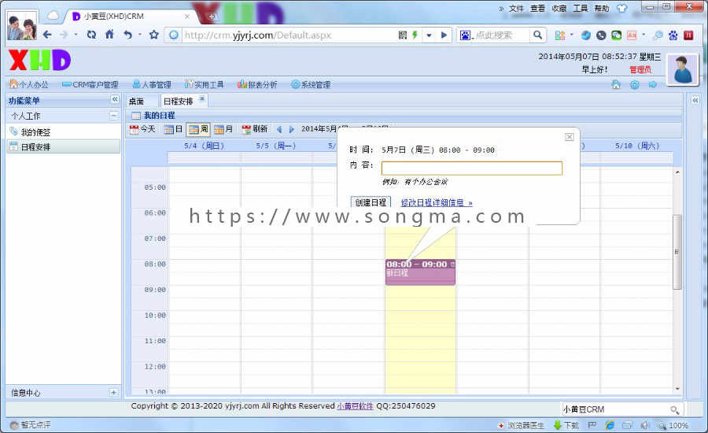The height and width of the screenshot is (433, 708).
Task: Select 日程安排 in sidebar
Action: click(x=63, y=146)
